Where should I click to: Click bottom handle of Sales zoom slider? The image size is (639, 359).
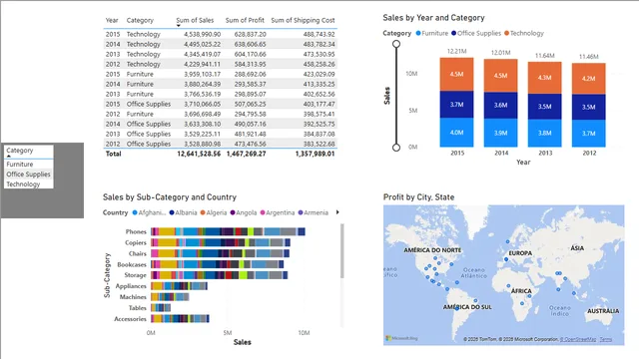[x=396, y=147]
